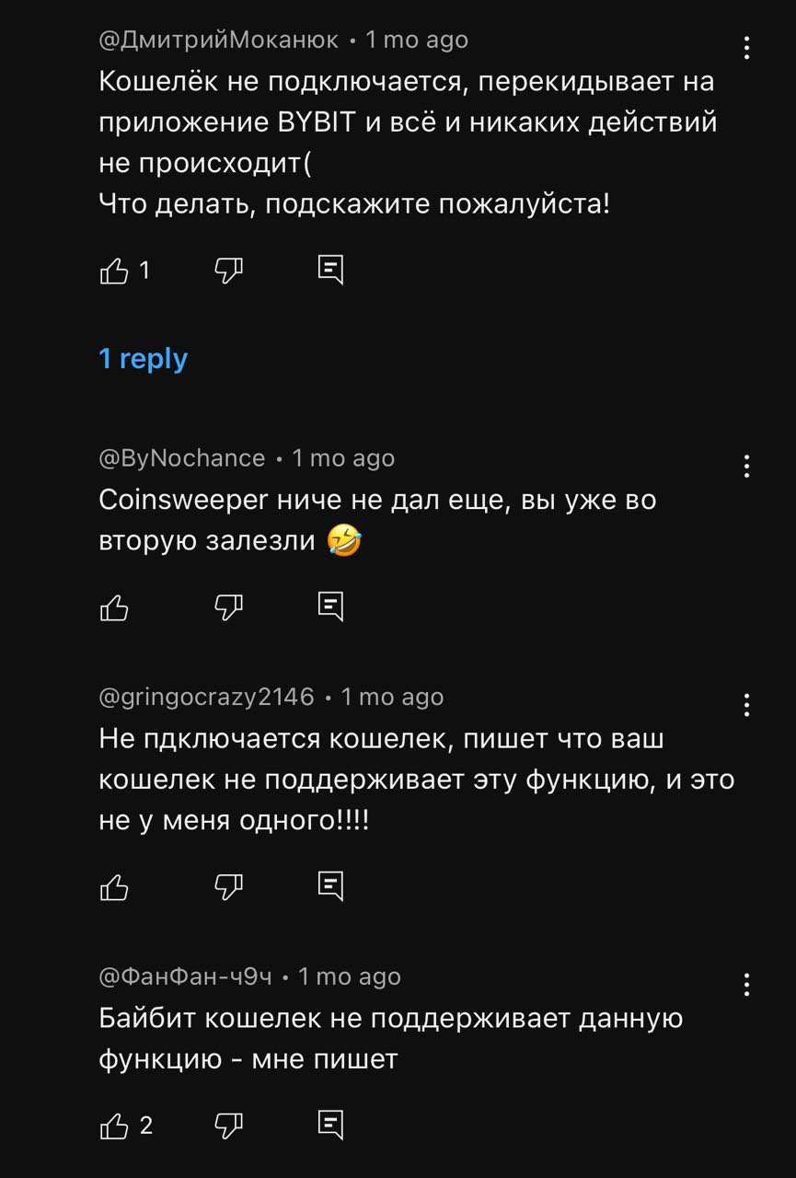Open the @ByNochance channel profile
Screen dimensions: 796x1178
pos(182,457)
